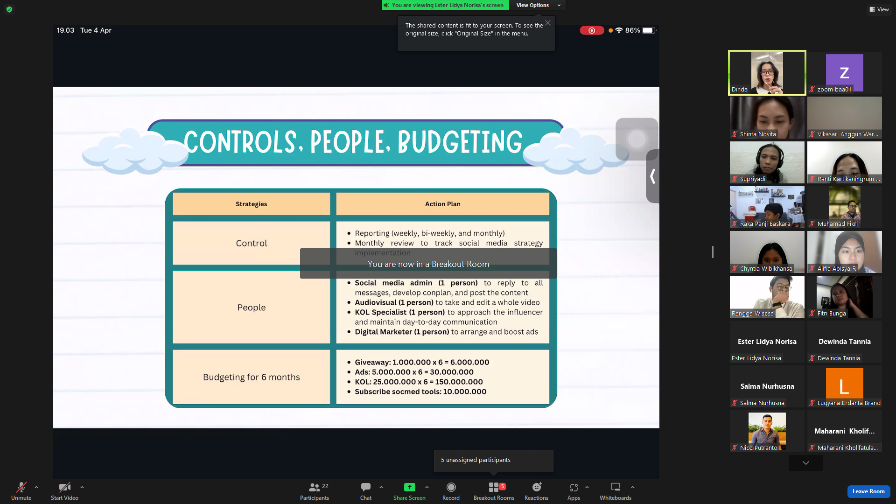Select Dinda's video thumbnail

tap(767, 73)
